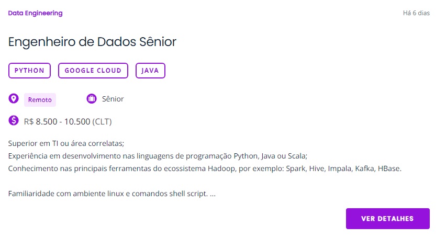Viewport: 446px width, 238px height.
Task: Click the Sênior level label
Action: click(113, 99)
